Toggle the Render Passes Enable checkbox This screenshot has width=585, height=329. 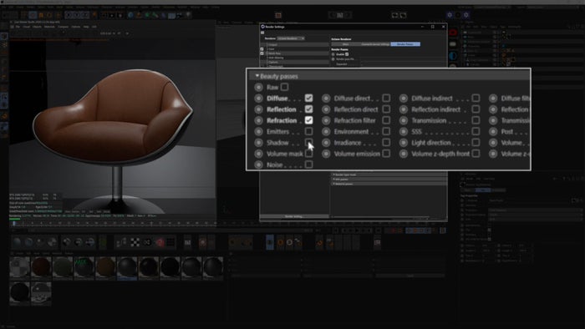[x=347, y=54]
